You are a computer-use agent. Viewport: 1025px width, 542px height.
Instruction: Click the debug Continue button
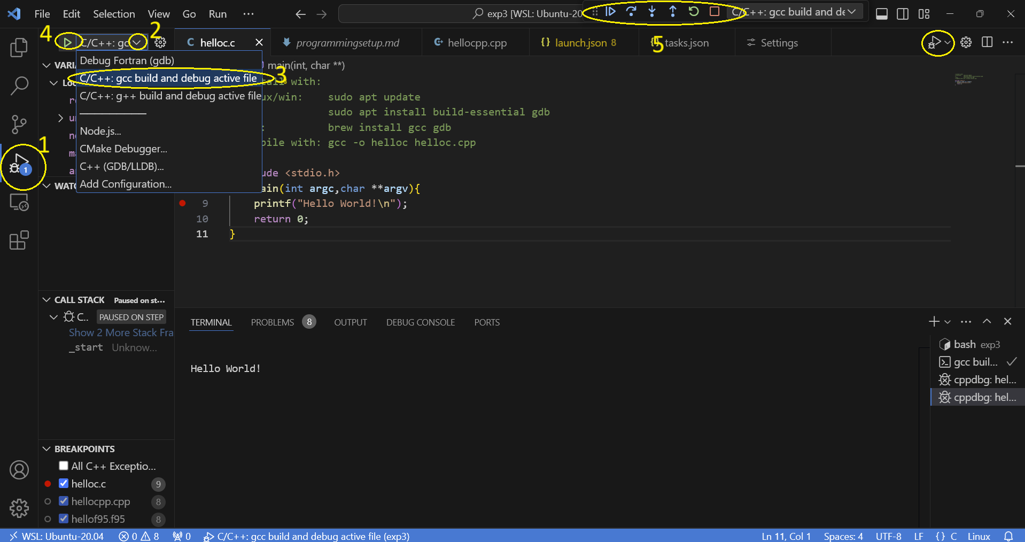pyautogui.click(x=610, y=11)
